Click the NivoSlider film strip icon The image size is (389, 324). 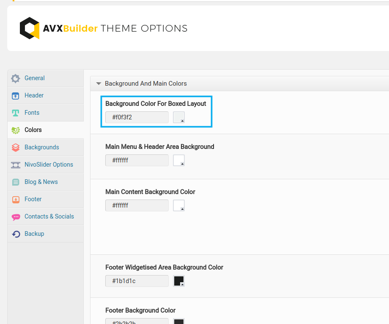(16, 165)
